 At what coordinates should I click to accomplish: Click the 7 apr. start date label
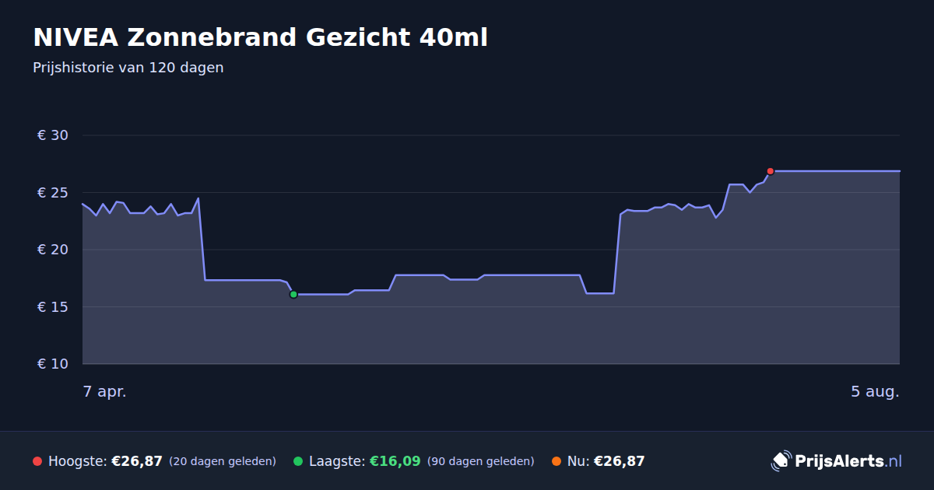[x=105, y=392]
